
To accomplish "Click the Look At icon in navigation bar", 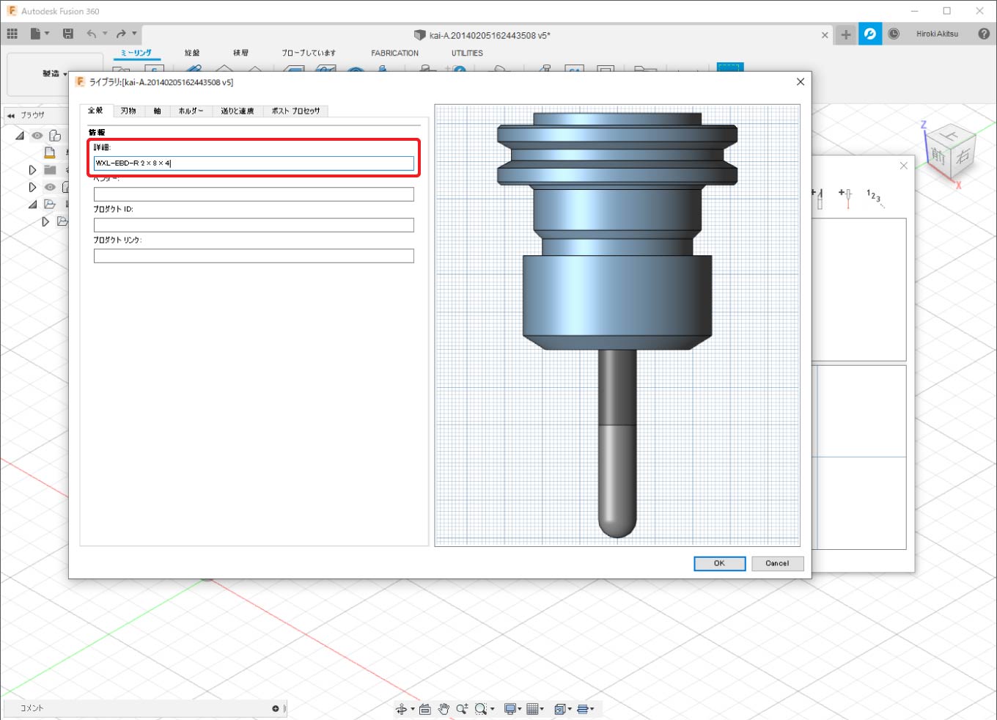I will tap(424, 708).
